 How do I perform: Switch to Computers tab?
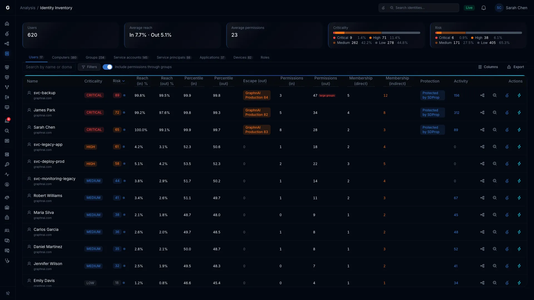[x=65, y=57]
